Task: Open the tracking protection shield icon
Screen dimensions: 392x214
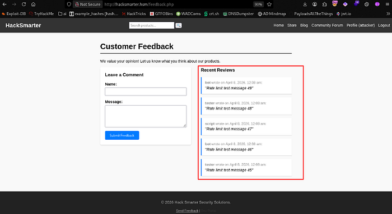Action: pos(69,4)
